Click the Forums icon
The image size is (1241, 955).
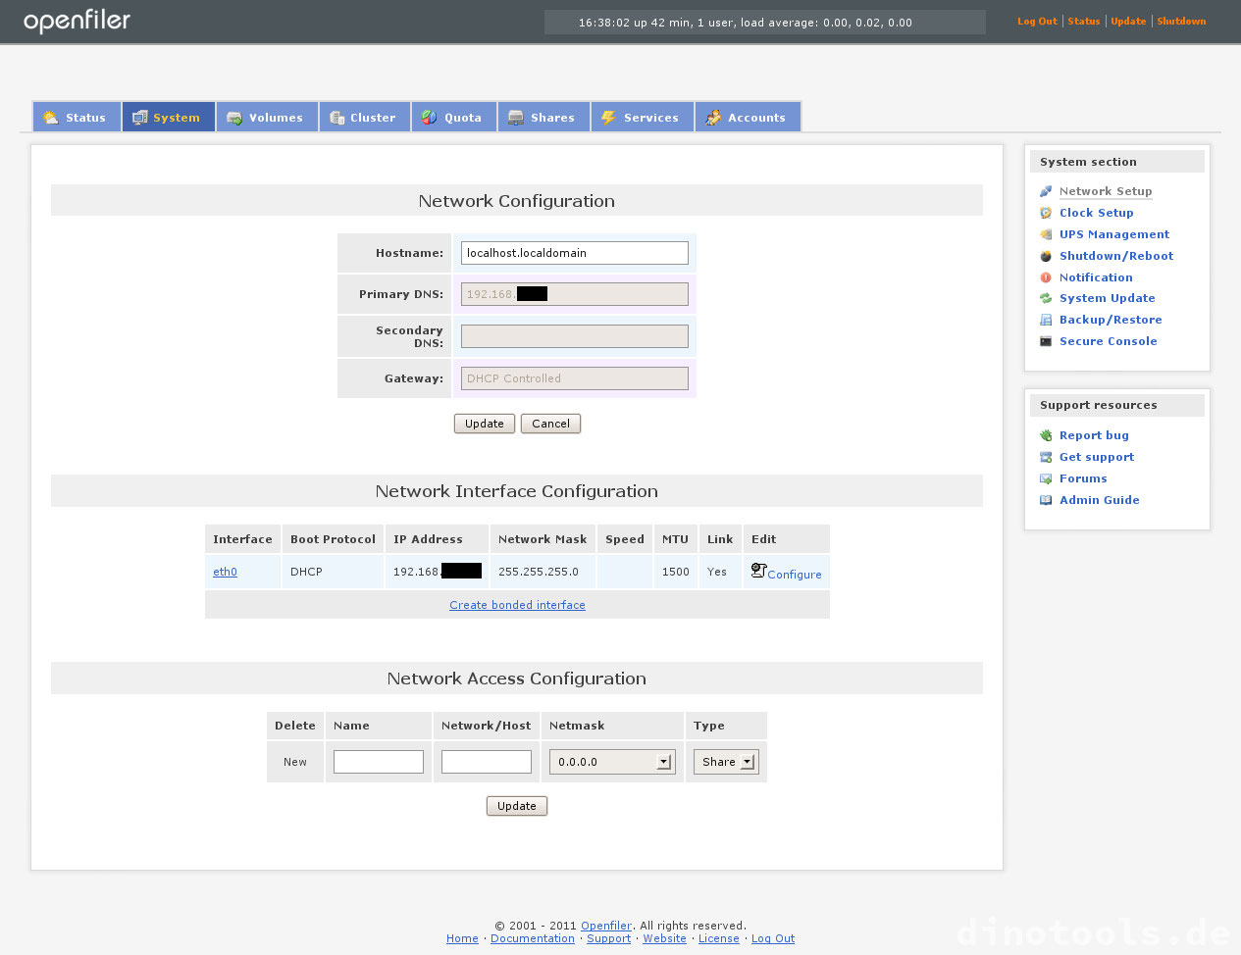tap(1046, 478)
